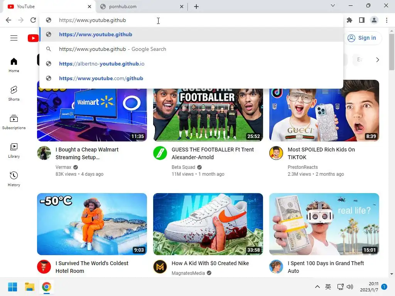This screenshot has height=296, width=395.
Task: Open MagnatesMedia channel avatar
Action: click(160, 267)
